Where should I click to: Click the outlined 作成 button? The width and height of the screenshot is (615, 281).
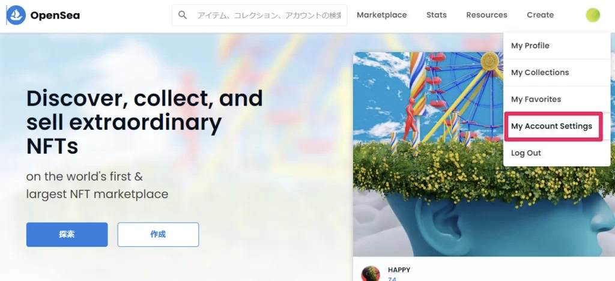point(158,234)
